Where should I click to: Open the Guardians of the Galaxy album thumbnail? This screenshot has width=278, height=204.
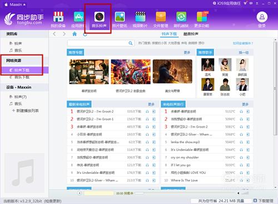131,72
